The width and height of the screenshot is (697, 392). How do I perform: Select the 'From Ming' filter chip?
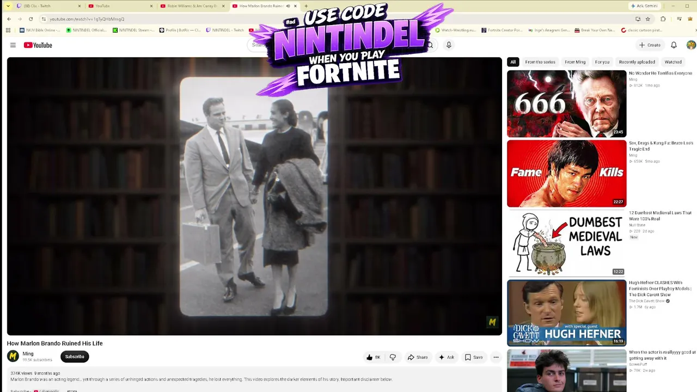coord(575,62)
